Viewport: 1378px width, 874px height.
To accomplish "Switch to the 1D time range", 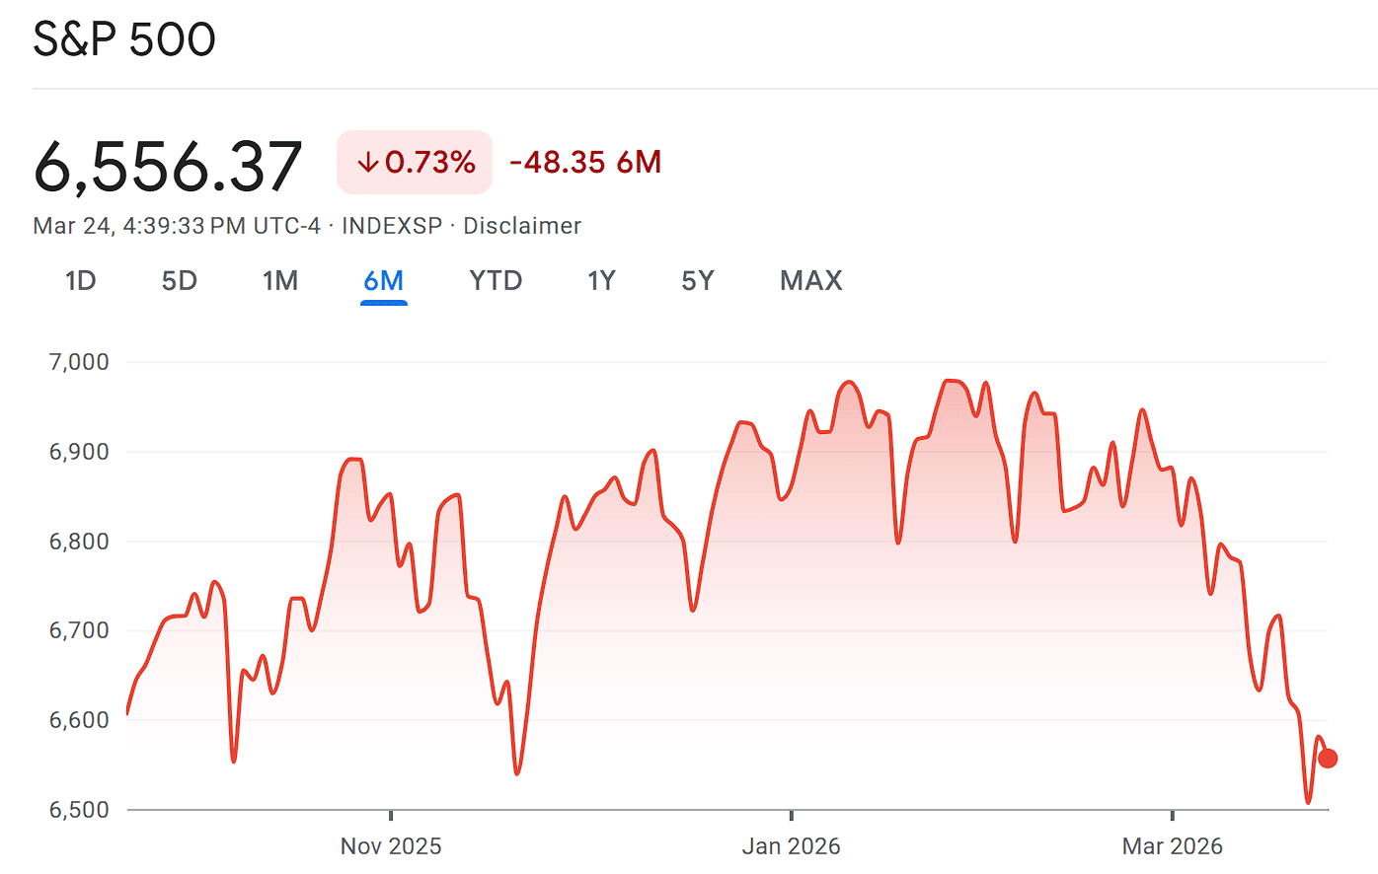I will (81, 281).
